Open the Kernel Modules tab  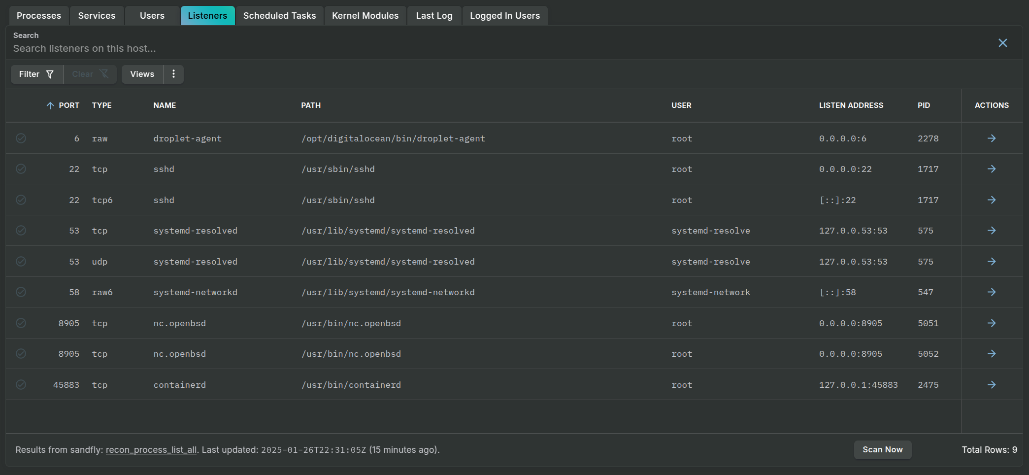pyautogui.click(x=365, y=16)
